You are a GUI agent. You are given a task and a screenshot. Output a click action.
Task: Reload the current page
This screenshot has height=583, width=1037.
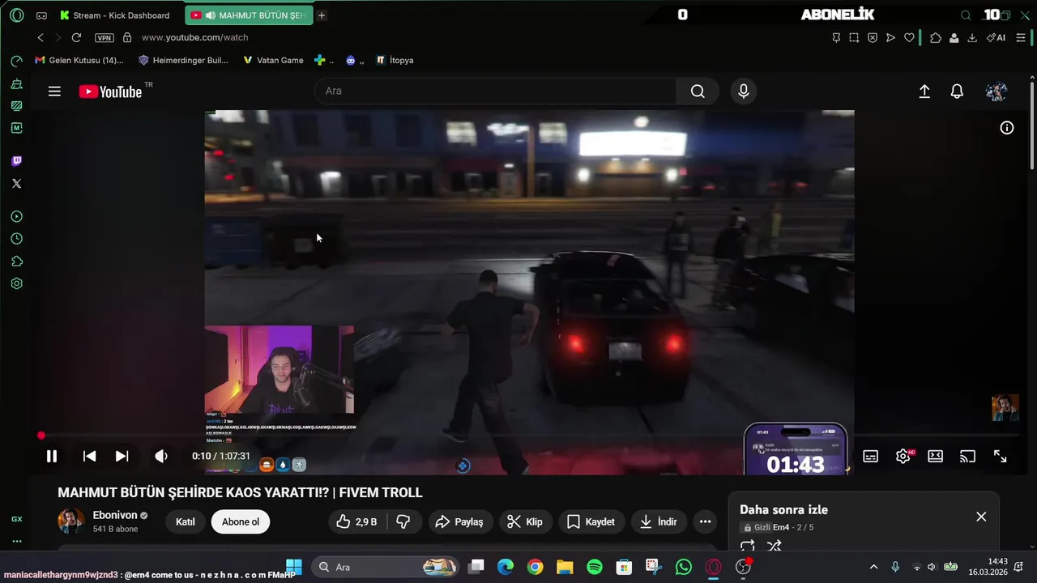76,37
